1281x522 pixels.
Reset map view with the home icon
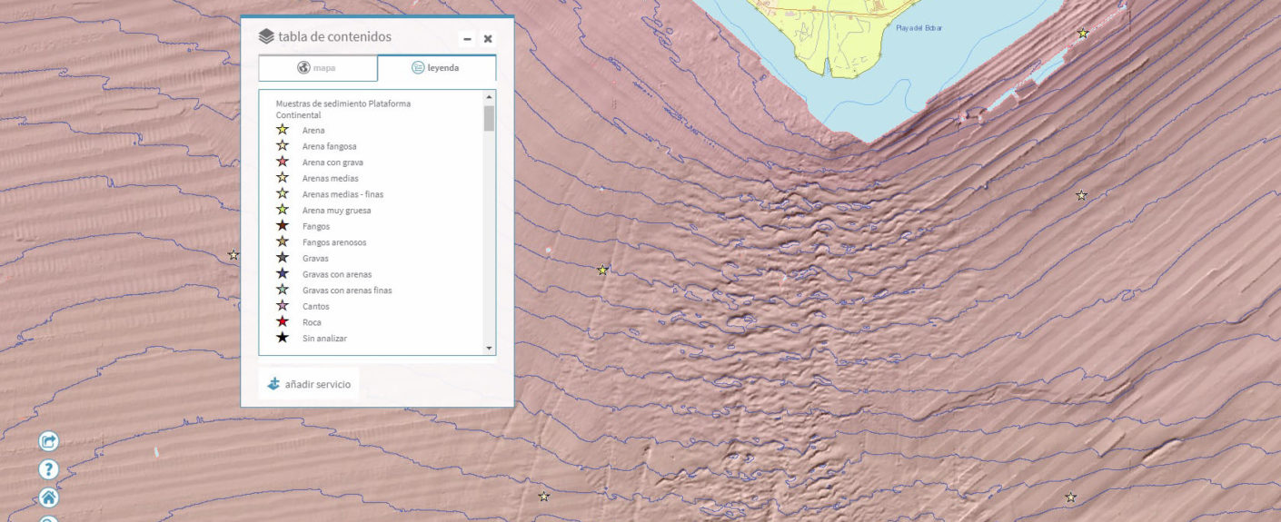click(49, 497)
